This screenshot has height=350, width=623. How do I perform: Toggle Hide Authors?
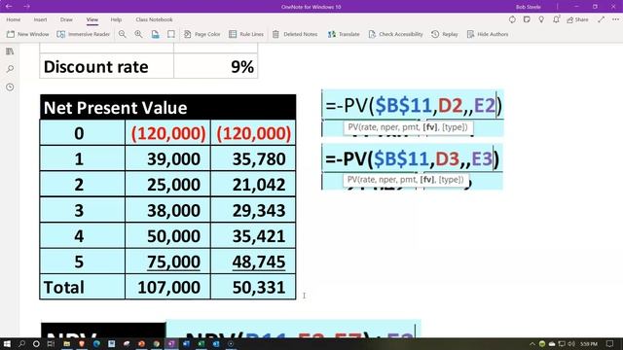coord(488,34)
